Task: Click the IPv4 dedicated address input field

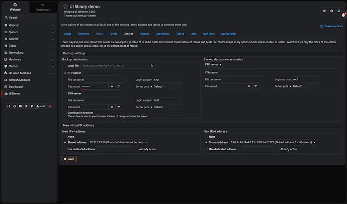Action: [x=115, y=149]
